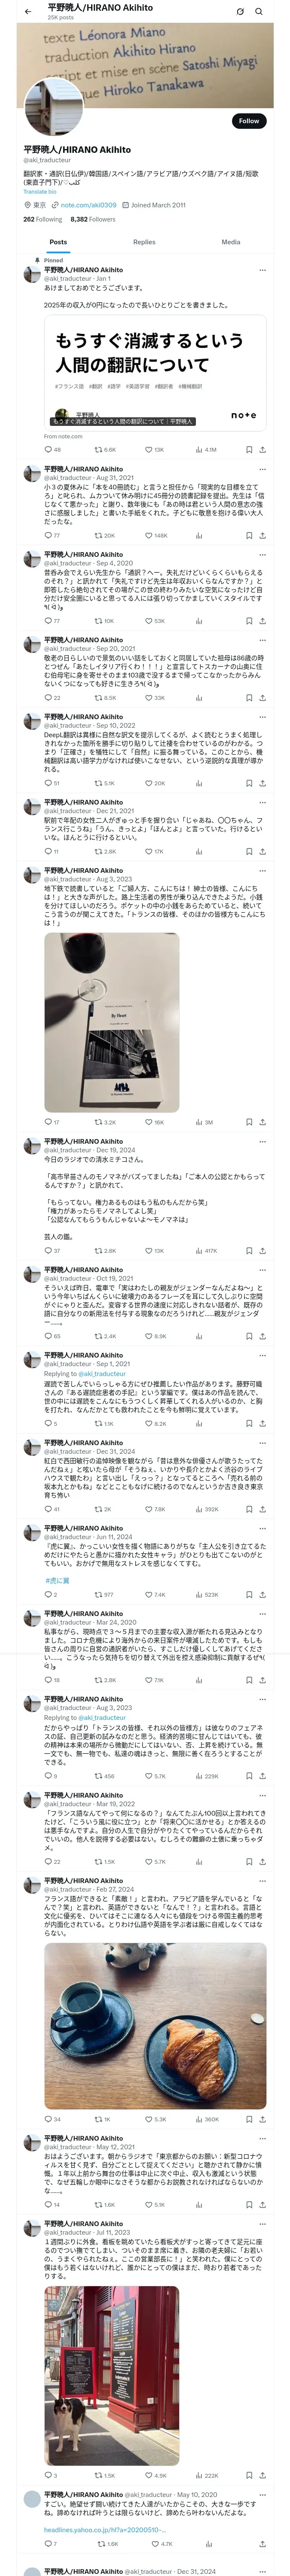Open the note.com/aki0309 profile link
The height and width of the screenshot is (2576, 290).
(x=88, y=205)
